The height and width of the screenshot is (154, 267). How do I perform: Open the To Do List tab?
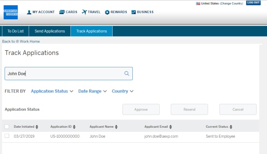coord(15,31)
